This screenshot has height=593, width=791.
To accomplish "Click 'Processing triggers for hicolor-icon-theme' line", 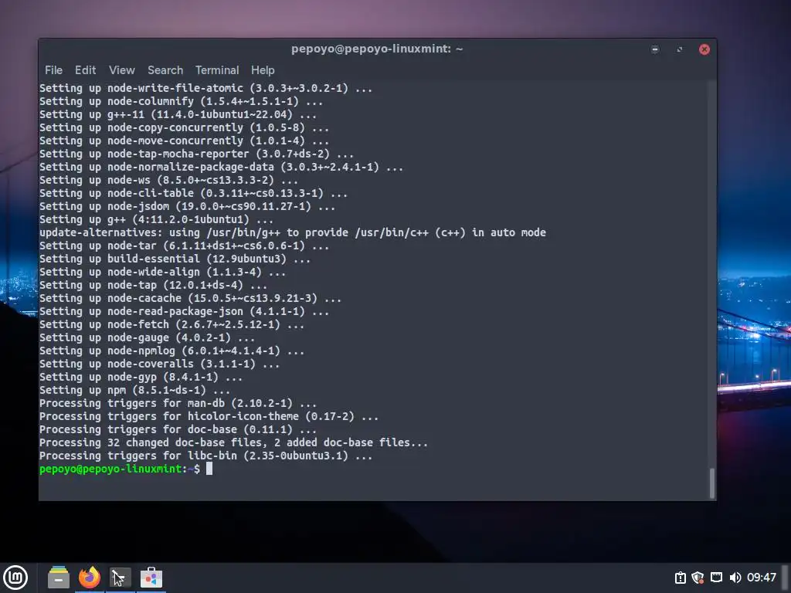I will (x=209, y=416).
